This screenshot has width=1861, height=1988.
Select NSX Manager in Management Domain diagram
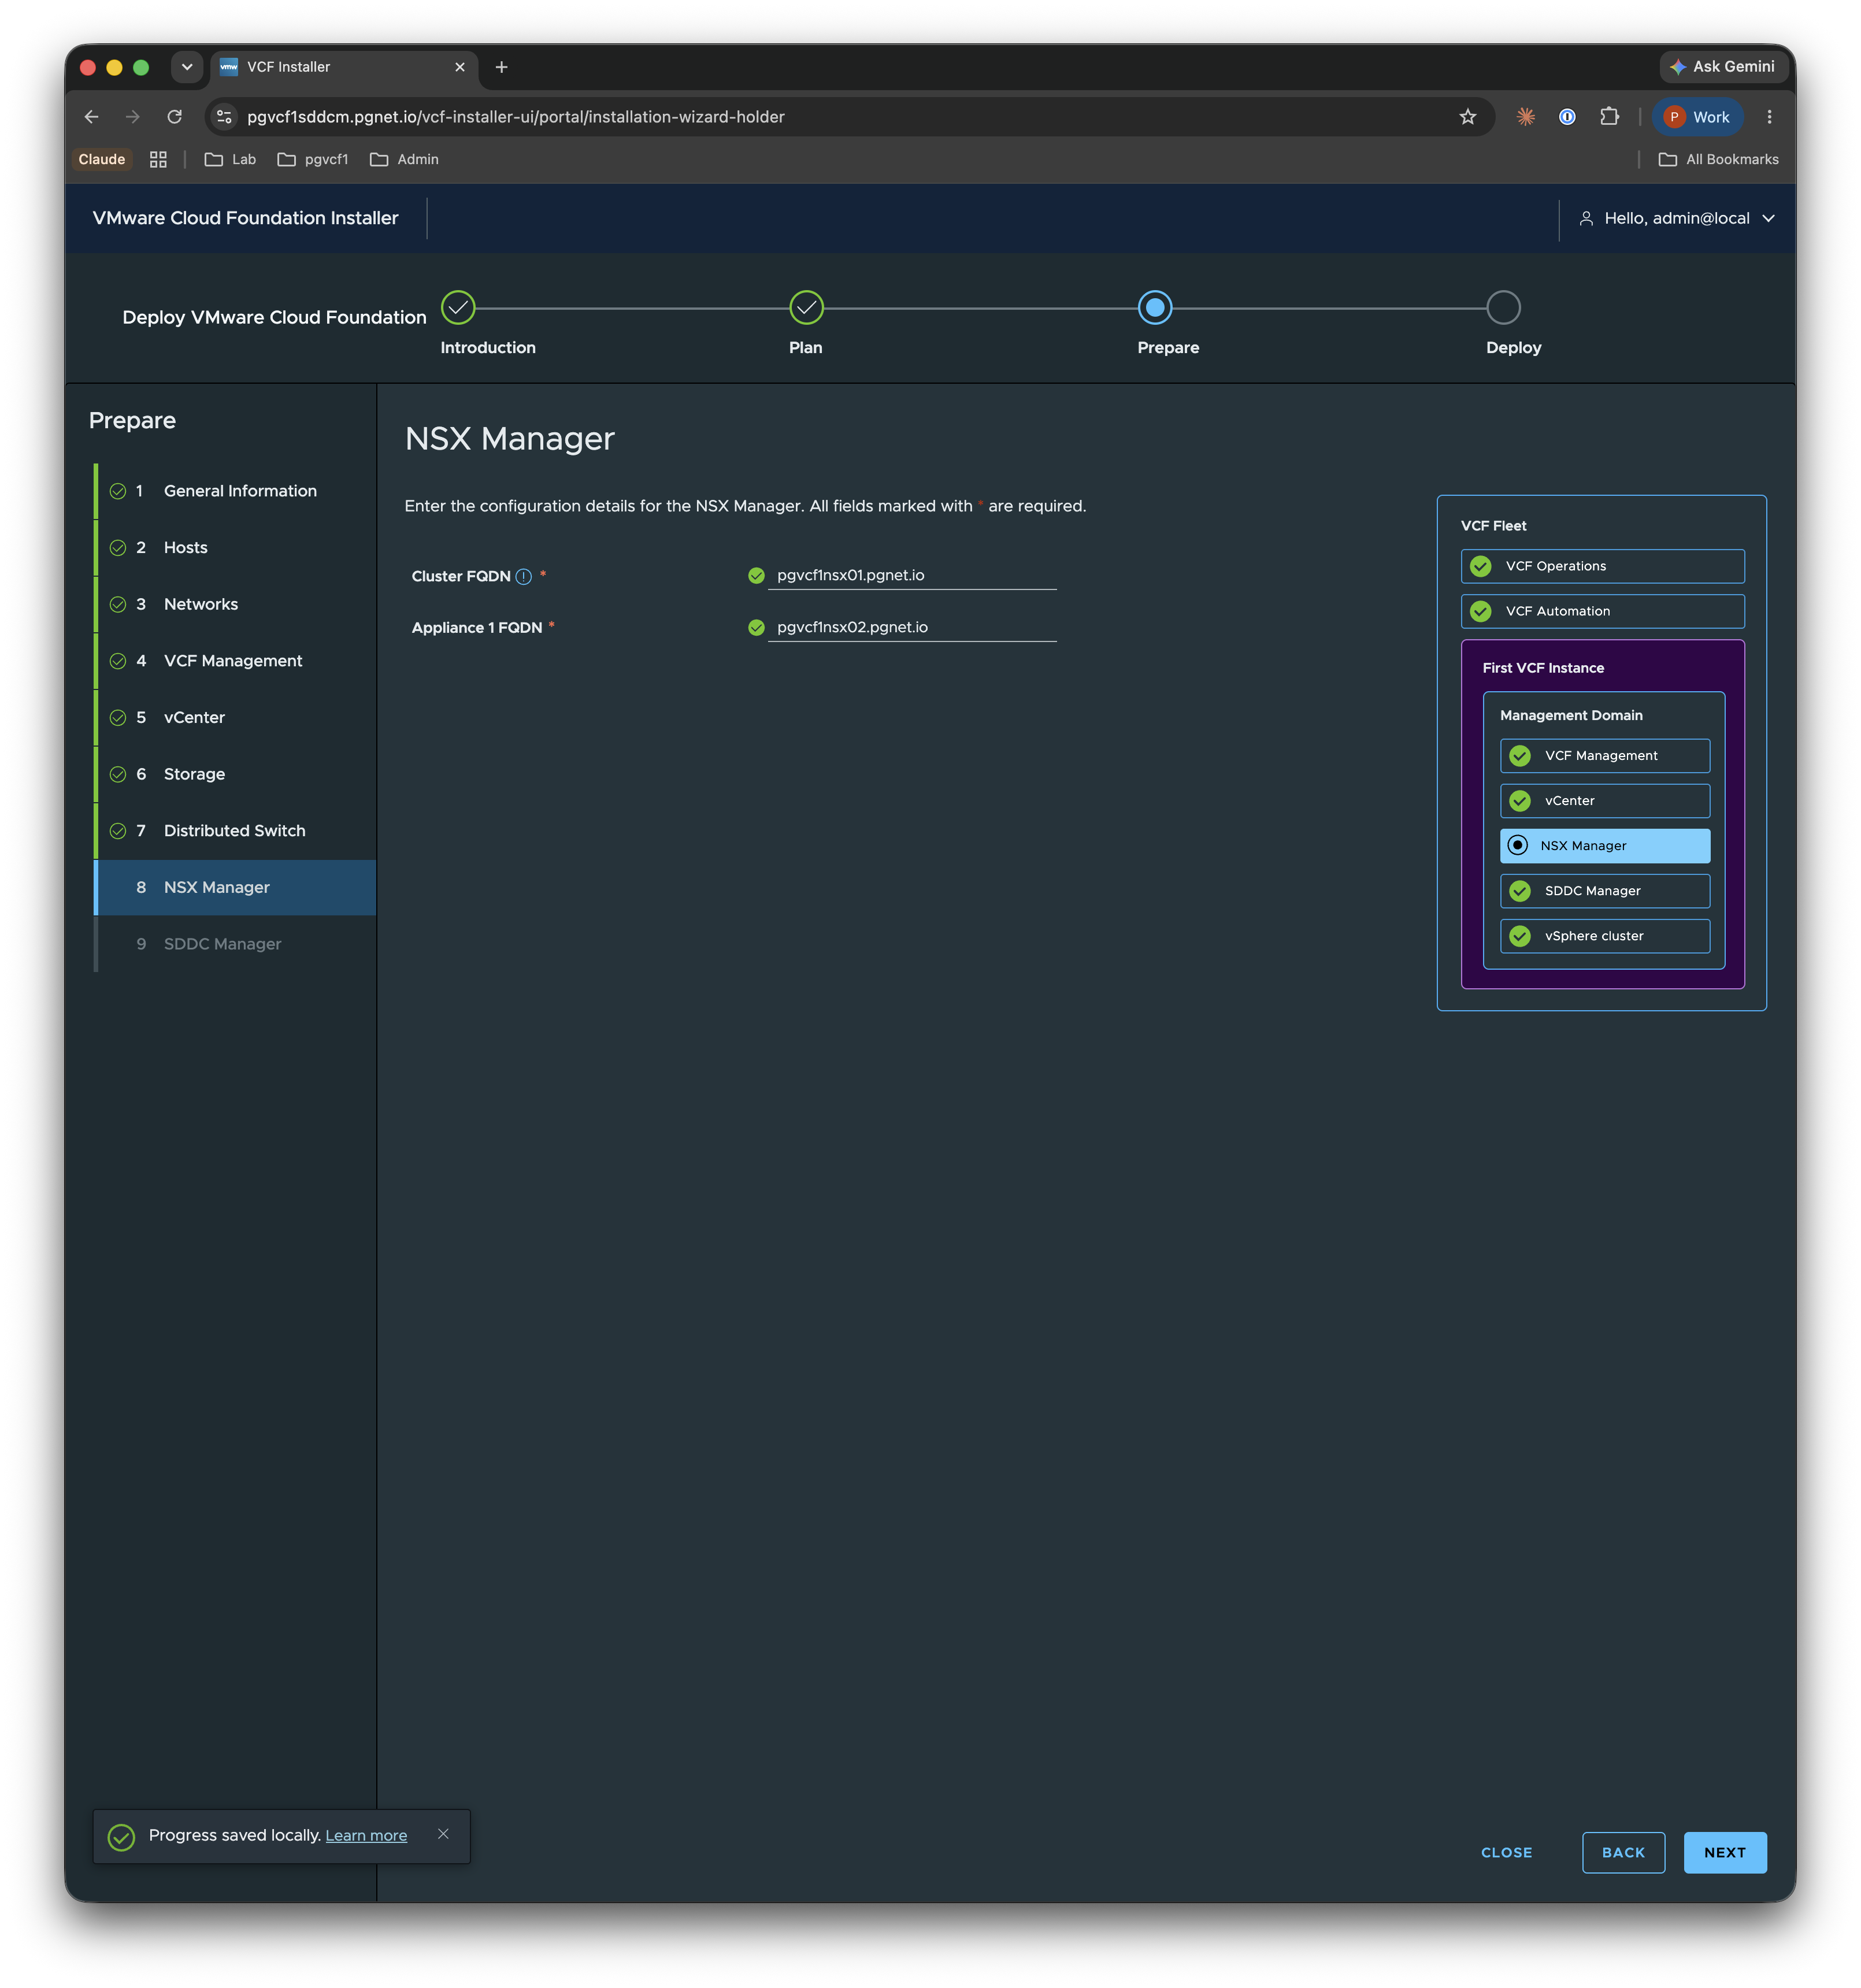[1604, 846]
